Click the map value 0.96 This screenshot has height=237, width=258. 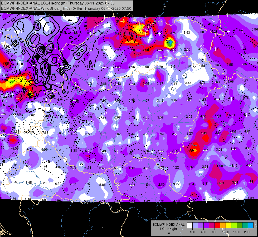pos(255,29)
